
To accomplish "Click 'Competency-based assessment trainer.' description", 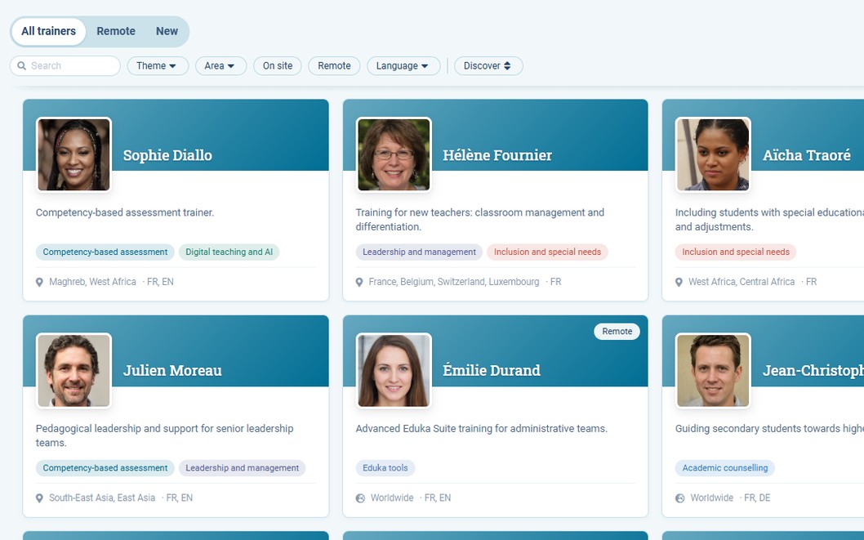I will point(125,212).
